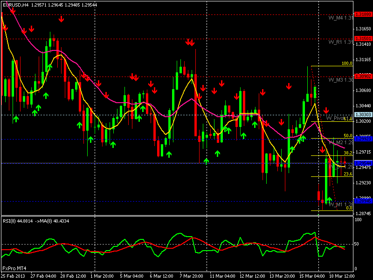Click the 1.31165 price scale value
The height and width of the screenshot is (280, 373).
(363, 60)
